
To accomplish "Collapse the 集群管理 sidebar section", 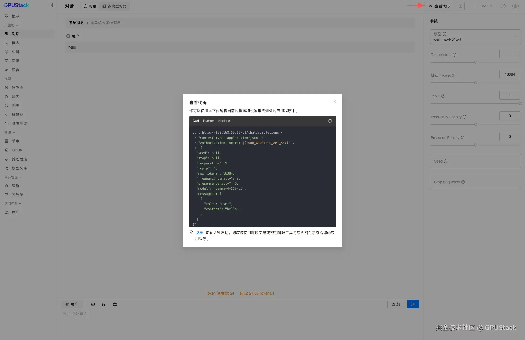I will click(x=13, y=177).
